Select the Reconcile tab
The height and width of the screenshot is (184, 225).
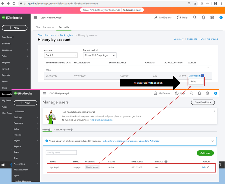click(64, 27)
